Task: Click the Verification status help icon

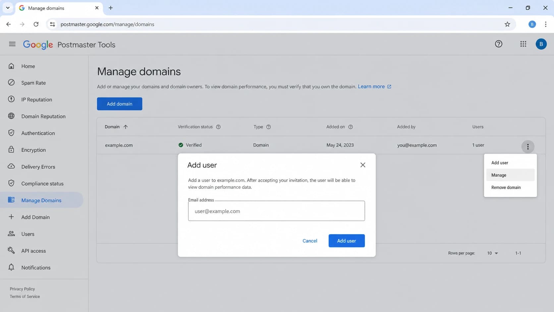Action: (x=218, y=127)
